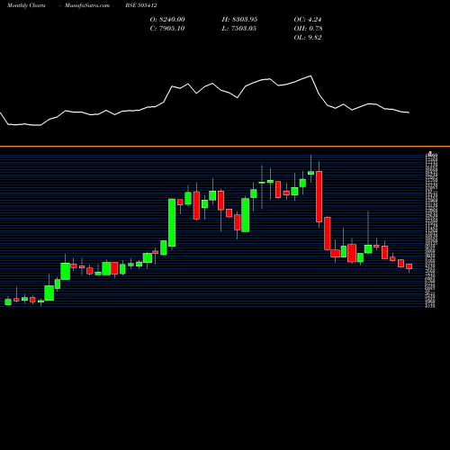Select the high price value 'H: 8303.95'
This screenshot has width=450, height=450.
[x=239, y=20]
